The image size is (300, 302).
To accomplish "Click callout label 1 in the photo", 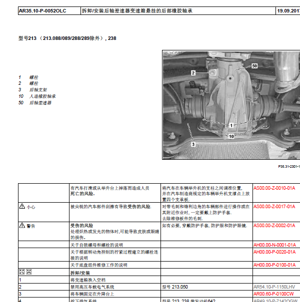I will coord(231,125).
